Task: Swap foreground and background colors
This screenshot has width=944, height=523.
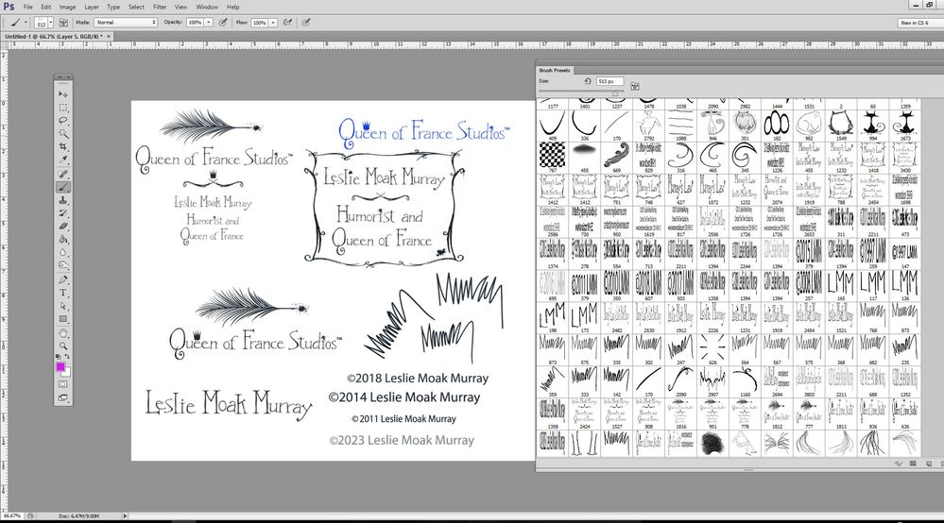Action: pyautogui.click(x=67, y=357)
